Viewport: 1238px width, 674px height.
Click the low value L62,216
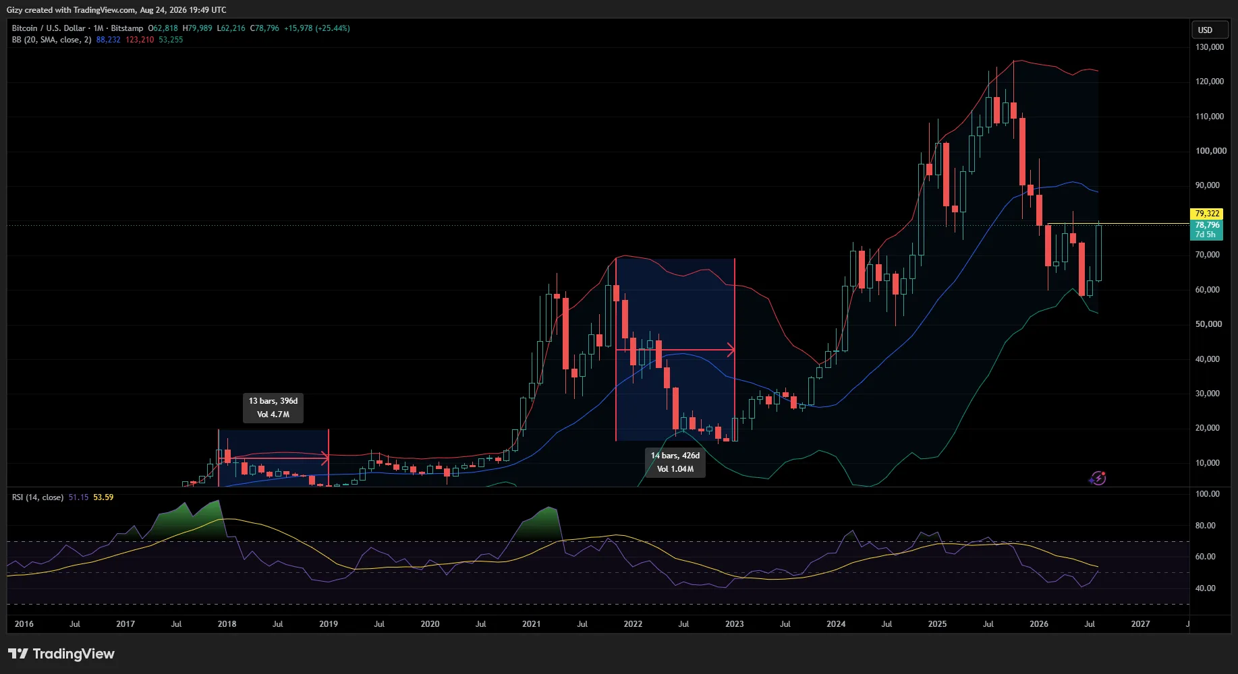[x=231, y=28]
